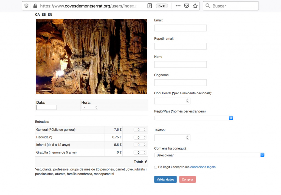Click the Gratuïta (menors de 5 anys) label
This screenshot has height=195, width=281.
56,152
